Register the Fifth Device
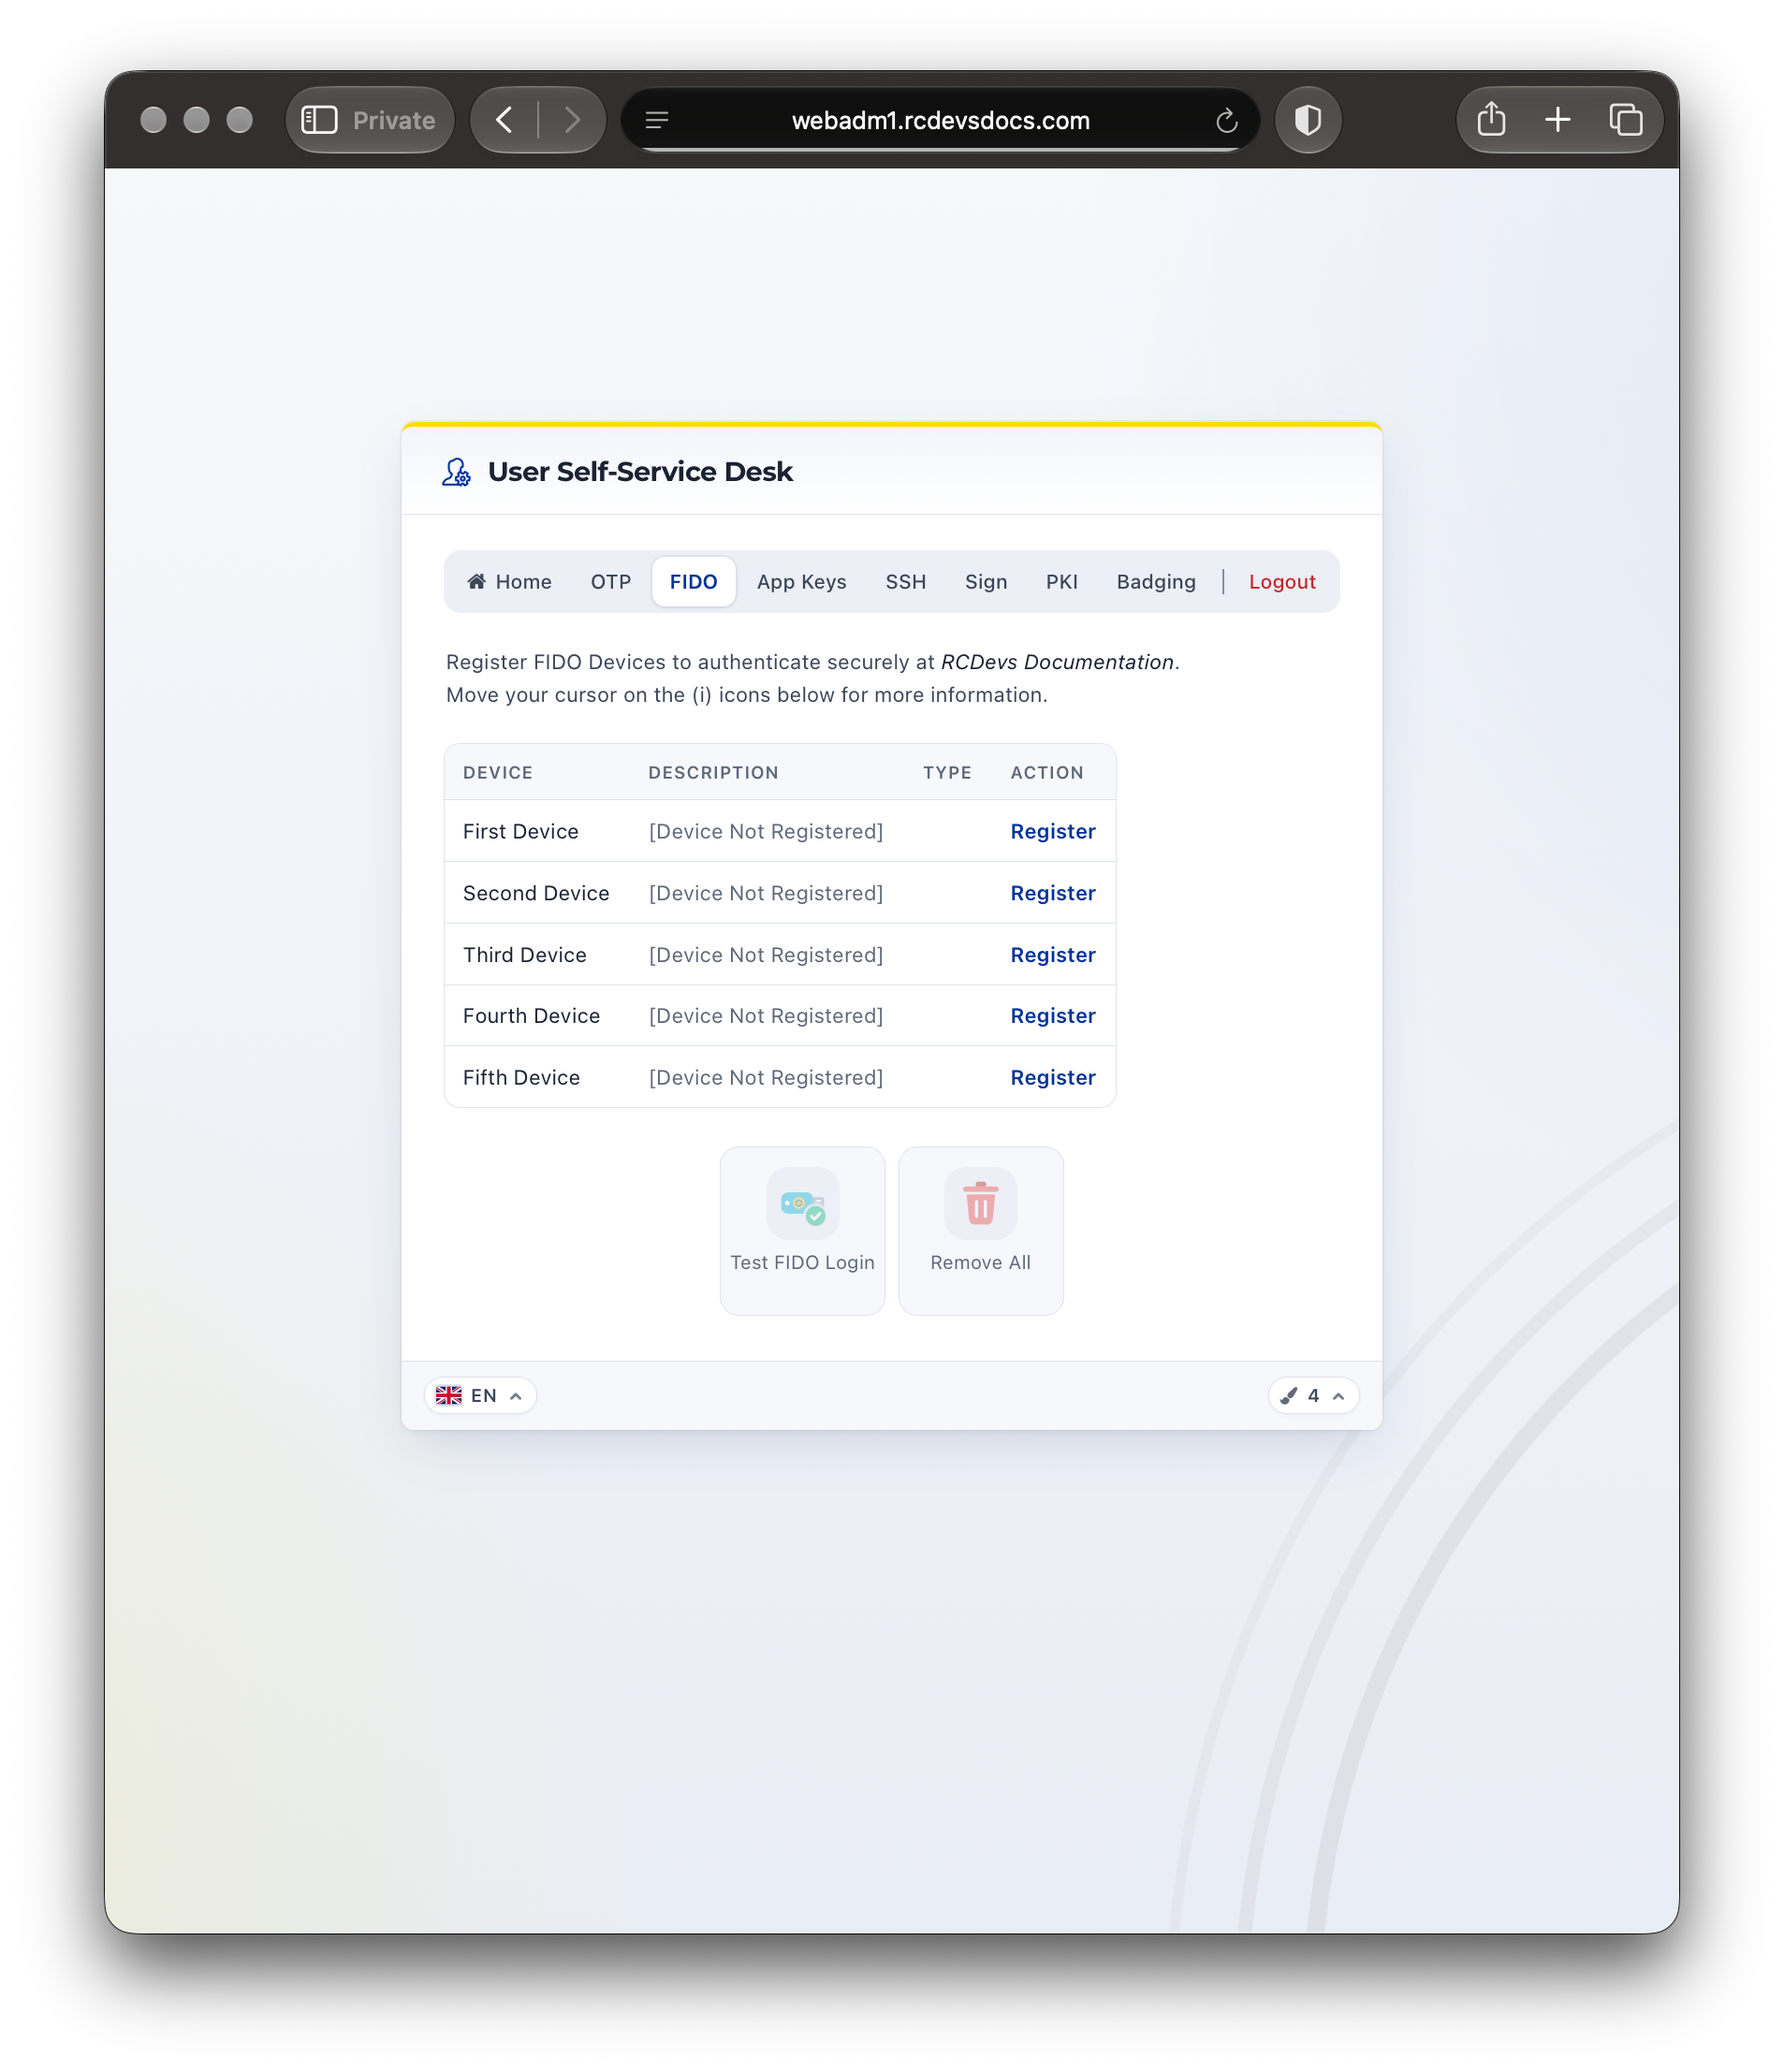Viewport: 1784px width, 2072px height. (x=1052, y=1078)
